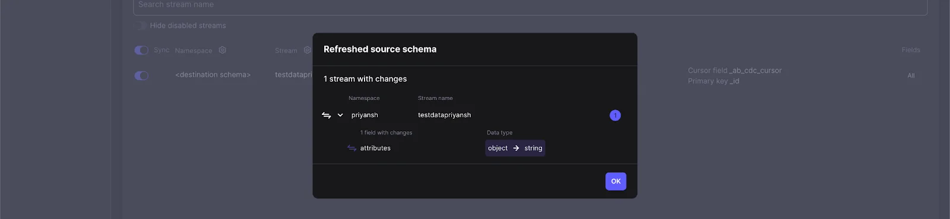Click the '<destination schema>' namespace cell
This screenshot has width=950, height=219.
pyautogui.click(x=213, y=75)
